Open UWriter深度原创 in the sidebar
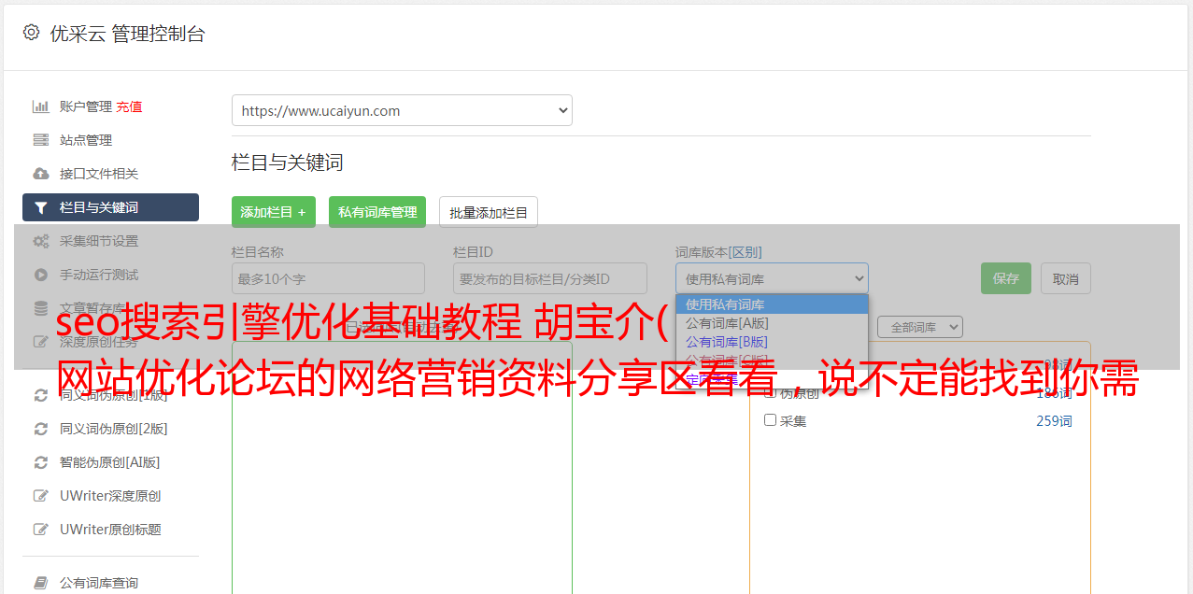The image size is (1193, 594). (x=110, y=496)
